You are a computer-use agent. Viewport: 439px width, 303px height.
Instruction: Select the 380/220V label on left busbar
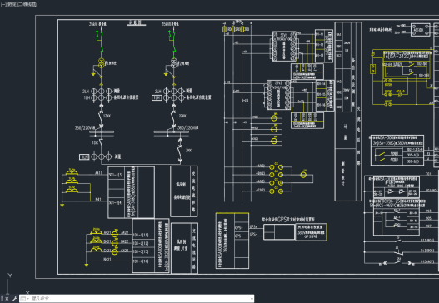click(x=85, y=128)
